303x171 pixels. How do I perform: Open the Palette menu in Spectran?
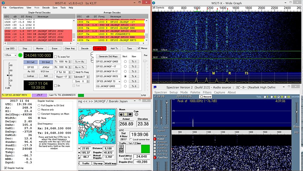[x=195, y=92]
